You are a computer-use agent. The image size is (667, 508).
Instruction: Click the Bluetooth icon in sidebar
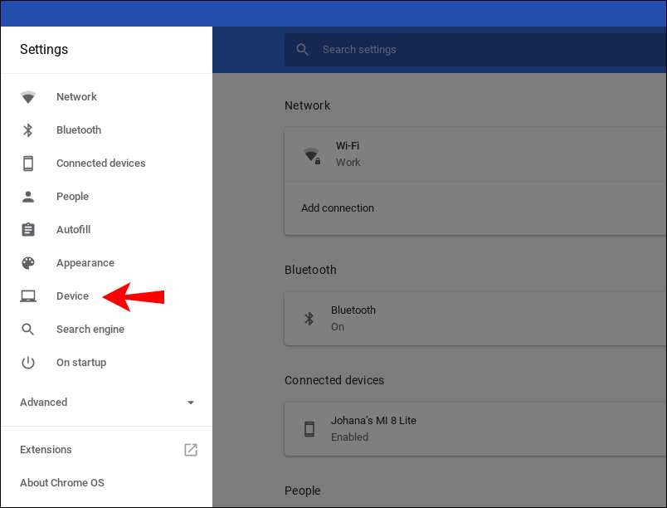28,130
